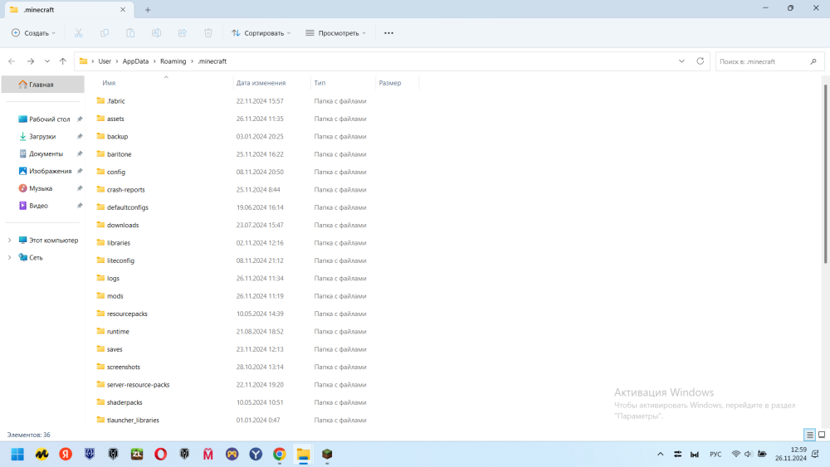This screenshot has height=467, width=830.
Task: Open Opera browser in taskbar
Action: click(x=160, y=455)
